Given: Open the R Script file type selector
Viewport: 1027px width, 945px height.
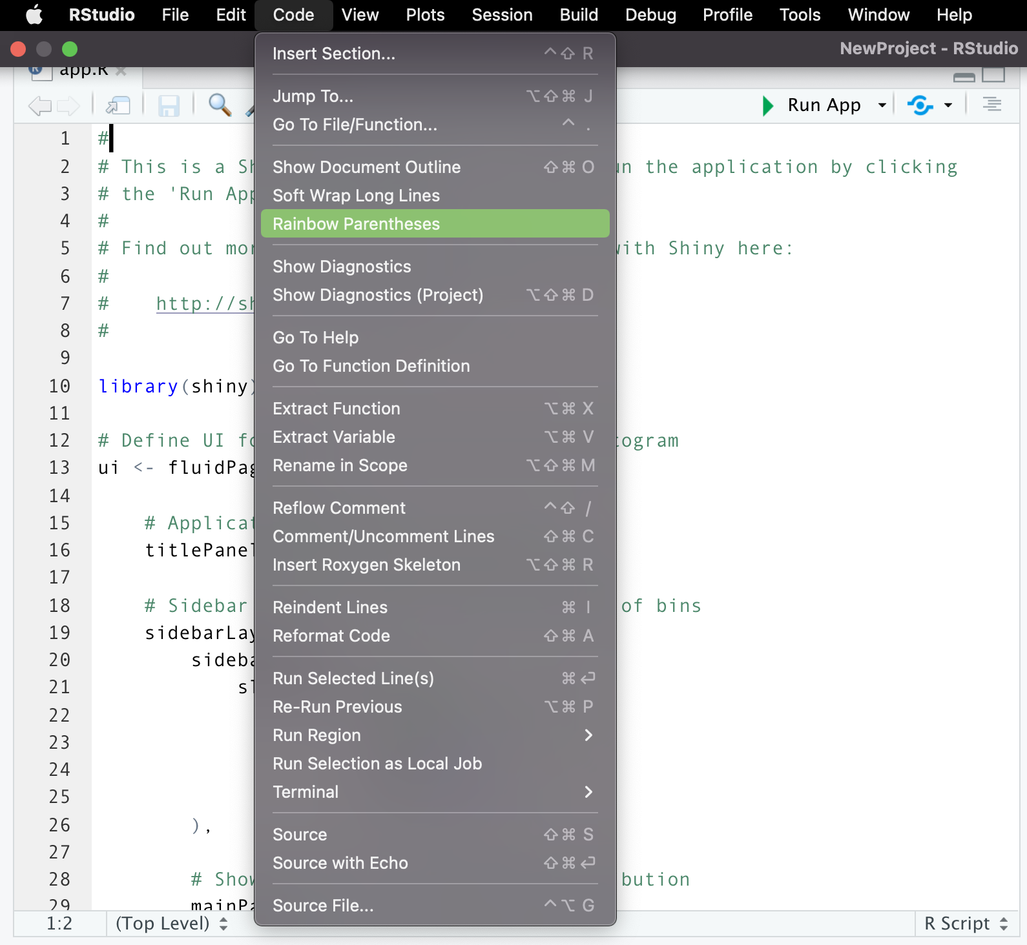Looking at the screenshot, I should [966, 924].
